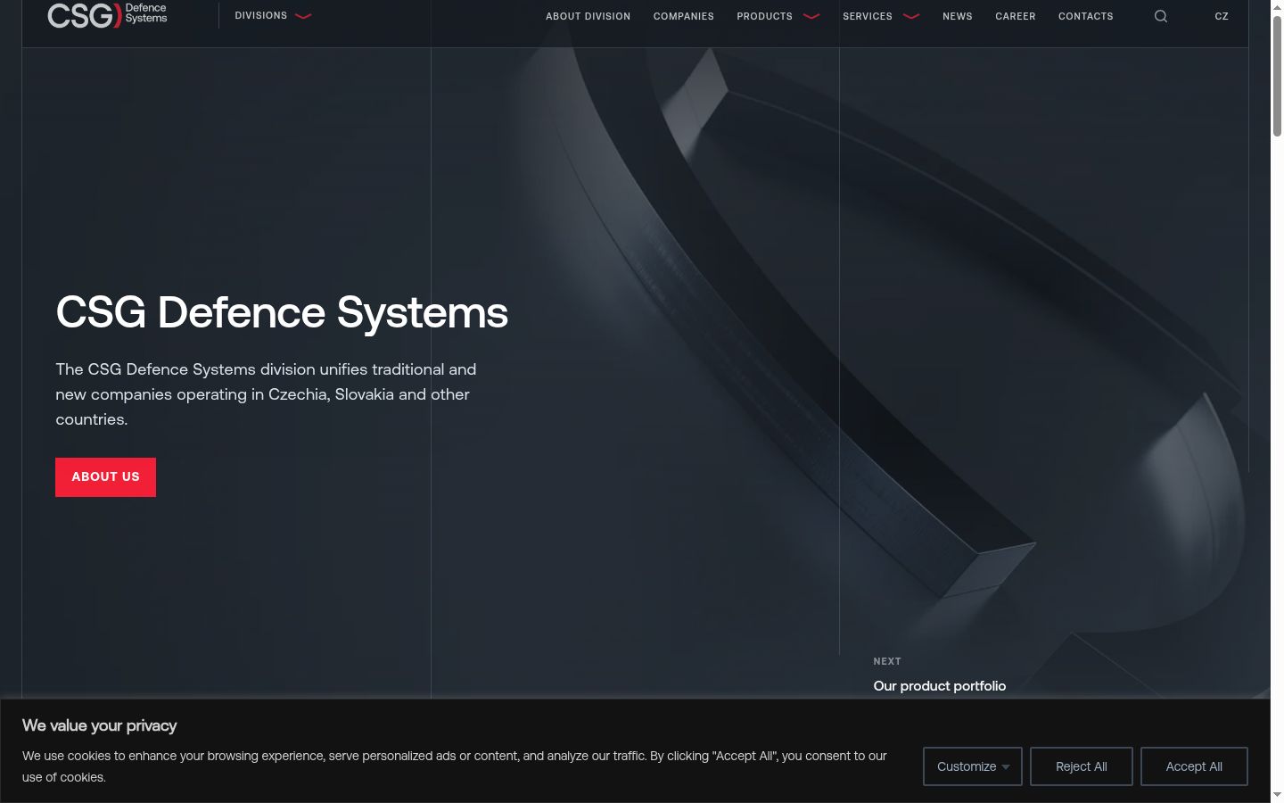Image resolution: width=1284 pixels, height=803 pixels.
Task: Visit the Career page
Action: (x=1016, y=16)
